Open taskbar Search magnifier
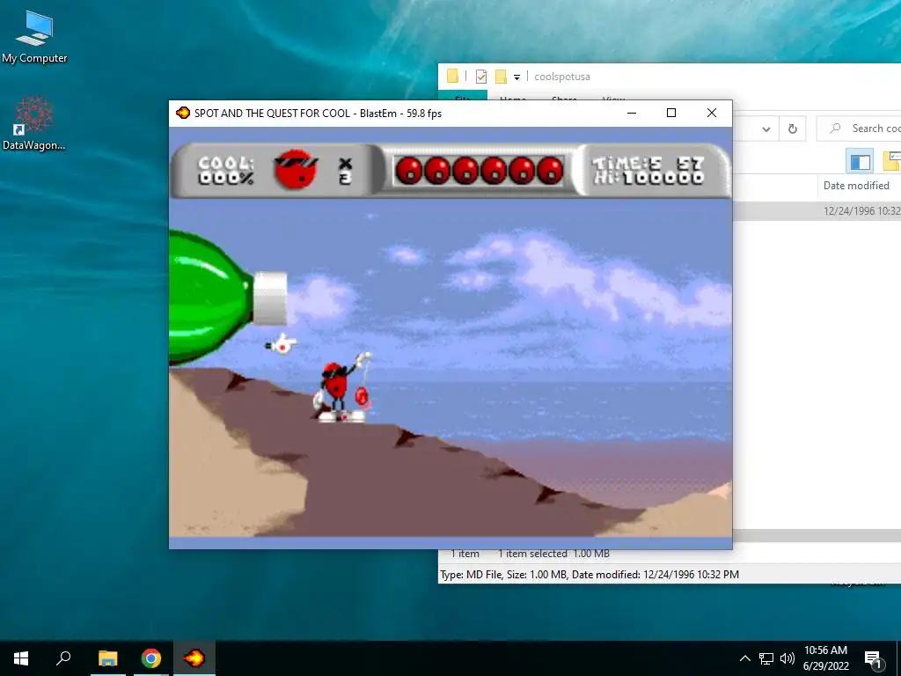The image size is (901, 676). (x=63, y=658)
